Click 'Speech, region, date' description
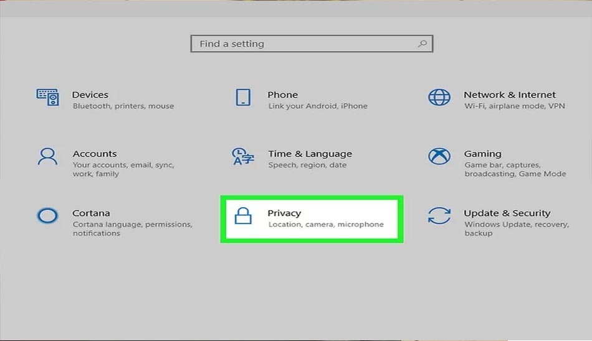The image size is (592, 341). point(307,165)
